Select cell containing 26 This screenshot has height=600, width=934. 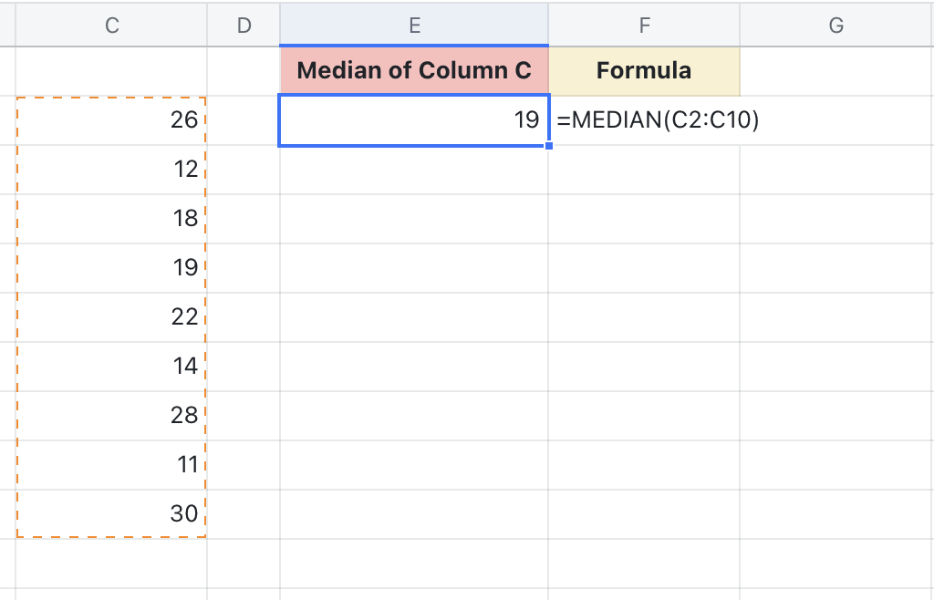(111, 119)
